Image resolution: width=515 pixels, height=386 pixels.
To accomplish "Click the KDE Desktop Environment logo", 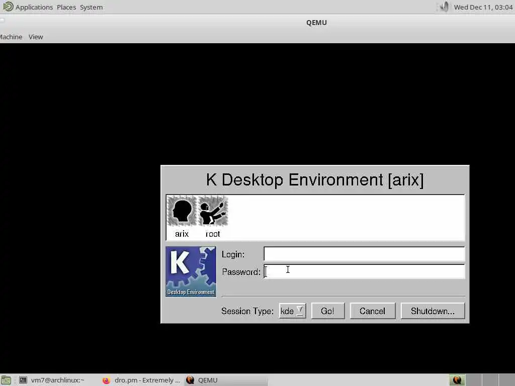I will coord(191,272).
